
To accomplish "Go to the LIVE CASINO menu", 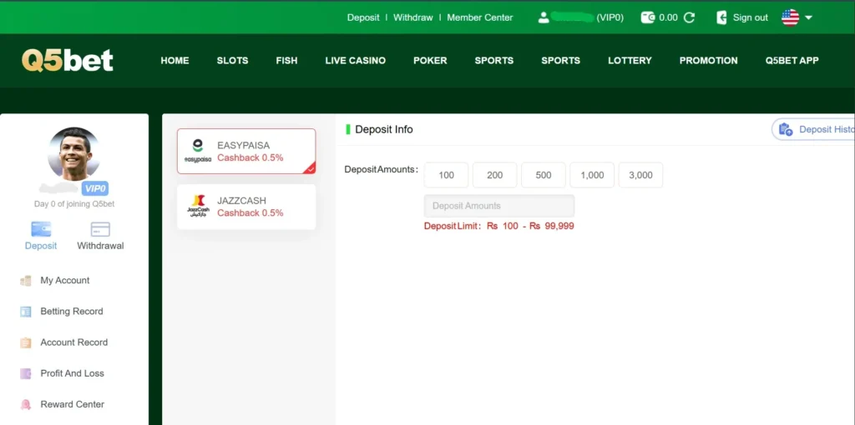I will point(355,61).
